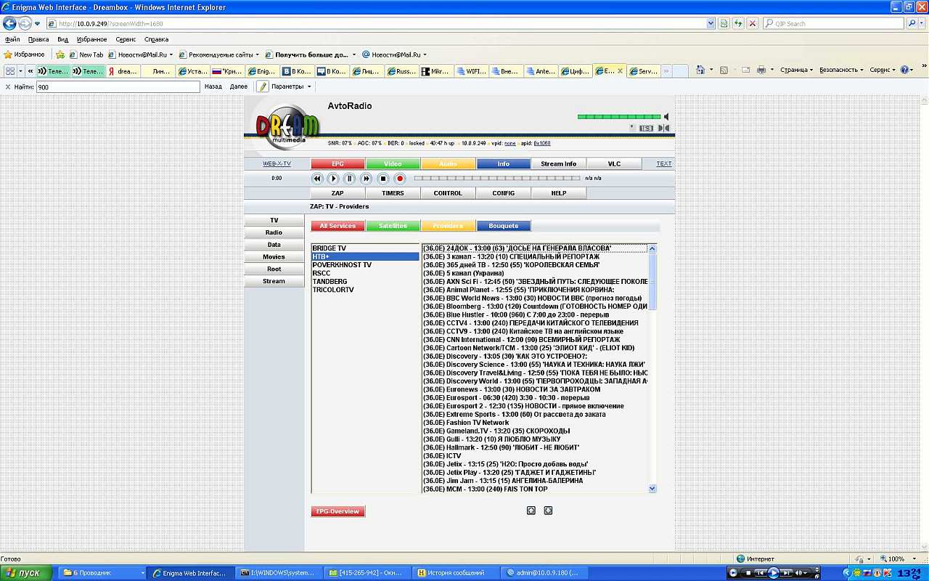Open the yellow Audio tab
929x581 pixels.
[x=448, y=163]
